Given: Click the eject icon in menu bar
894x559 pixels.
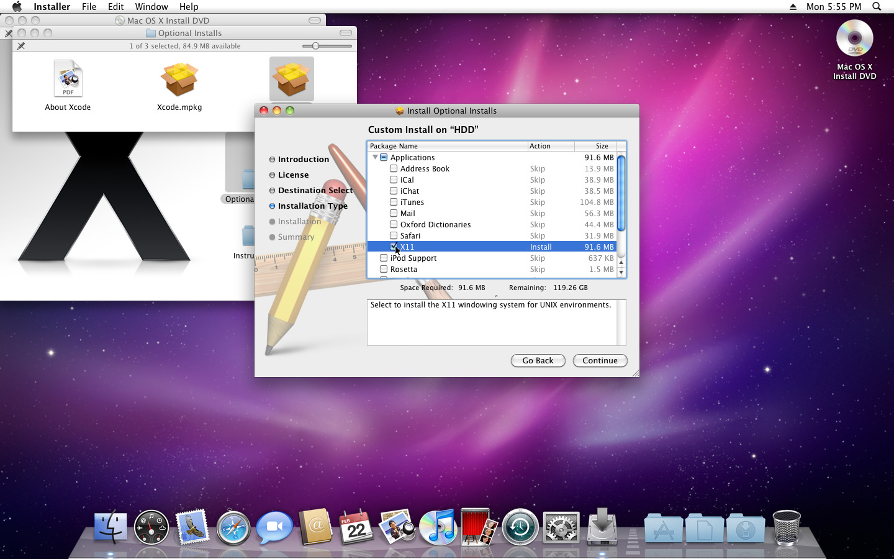Looking at the screenshot, I should (793, 7).
